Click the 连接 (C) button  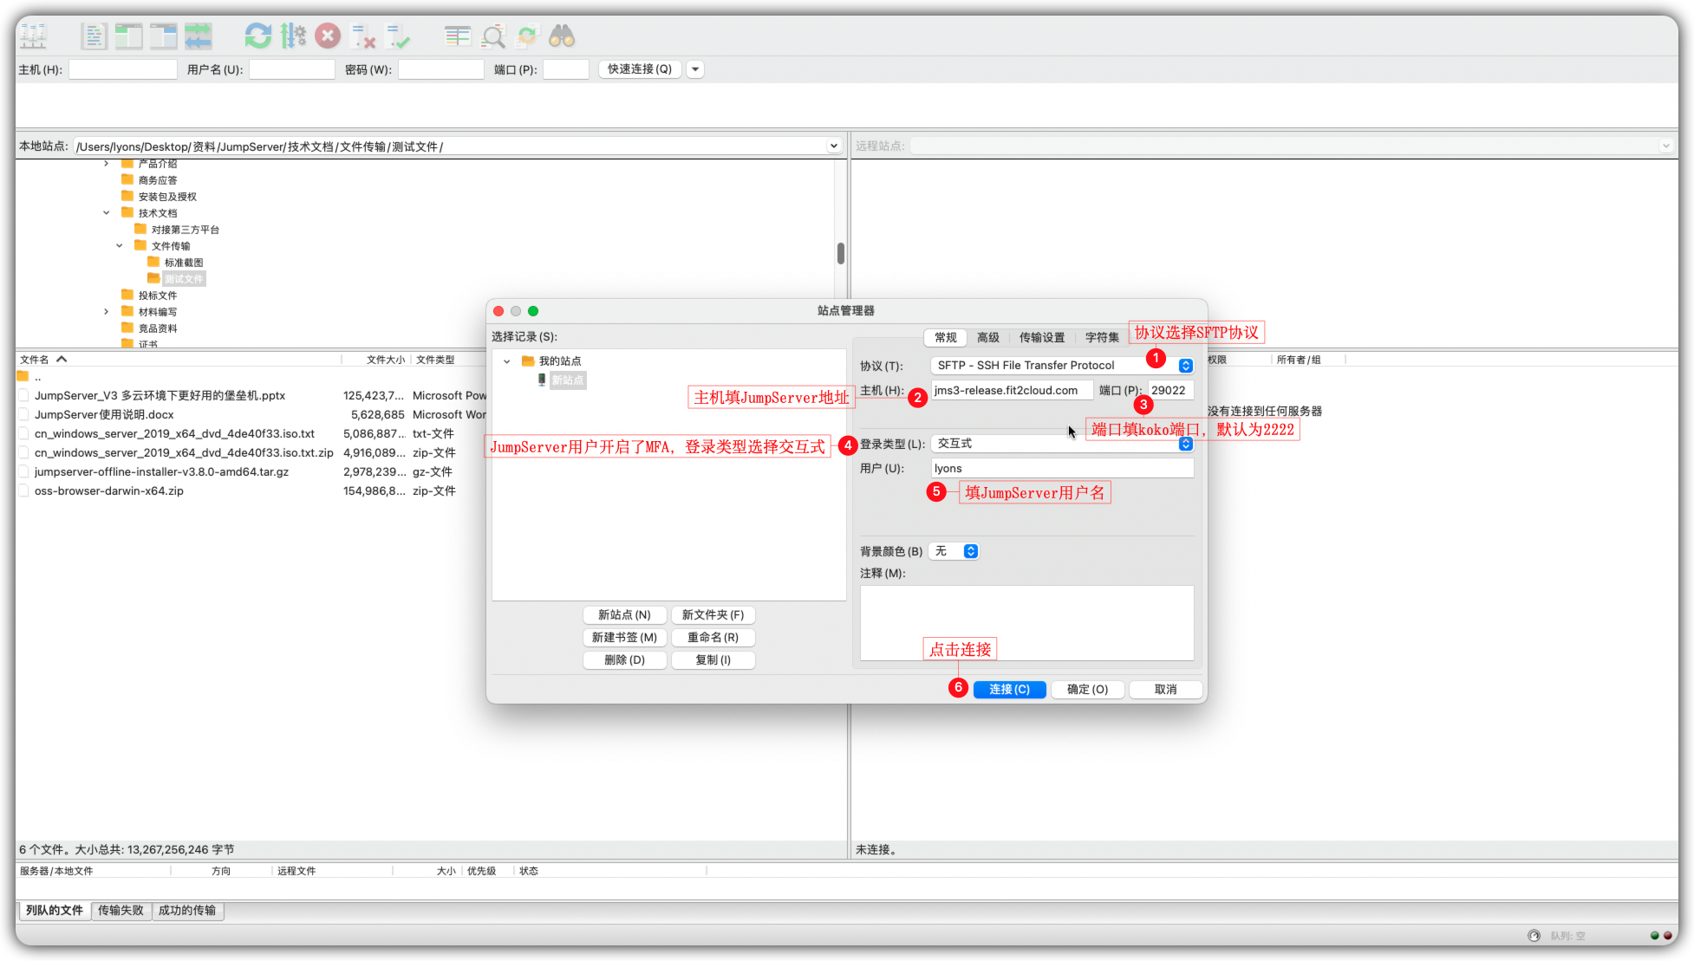[1009, 690]
